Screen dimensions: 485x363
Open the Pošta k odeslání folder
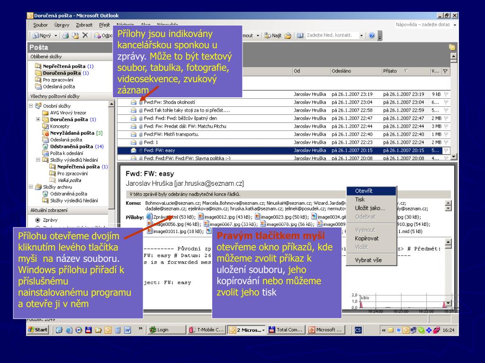tap(63, 153)
